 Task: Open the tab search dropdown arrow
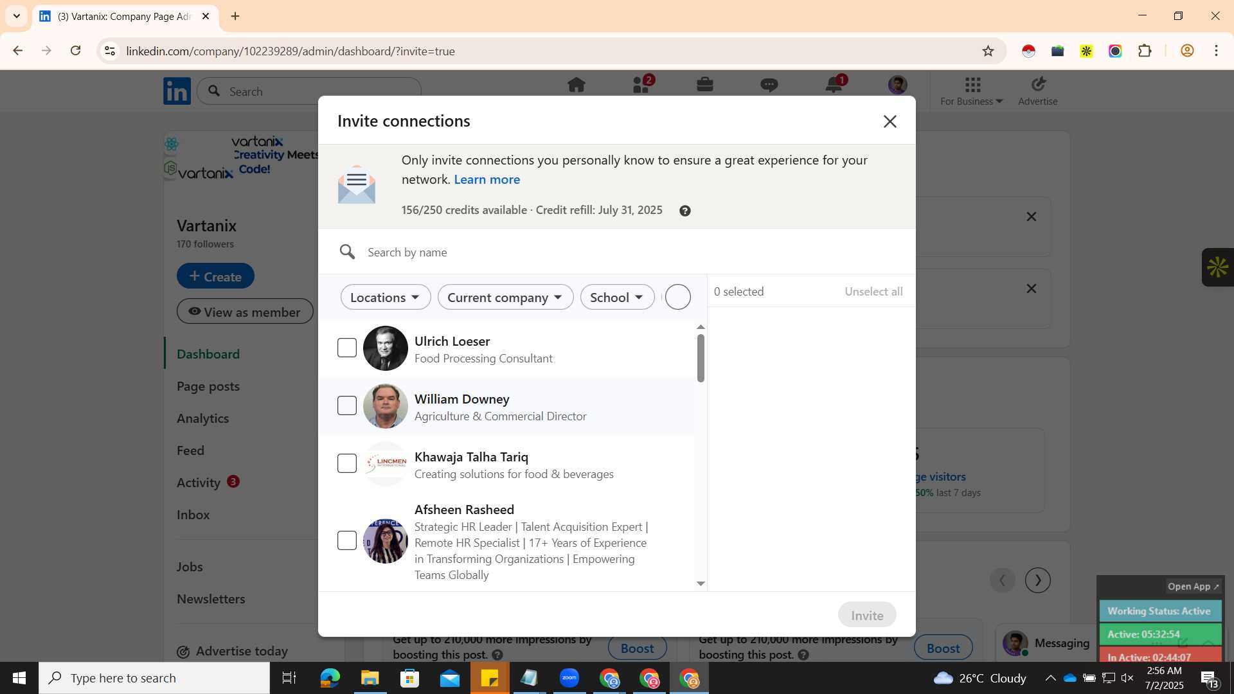(x=17, y=16)
